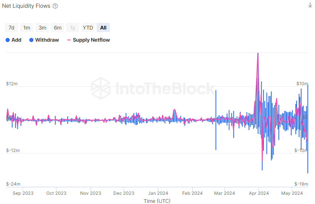Select the All time range

(x=103, y=28)
